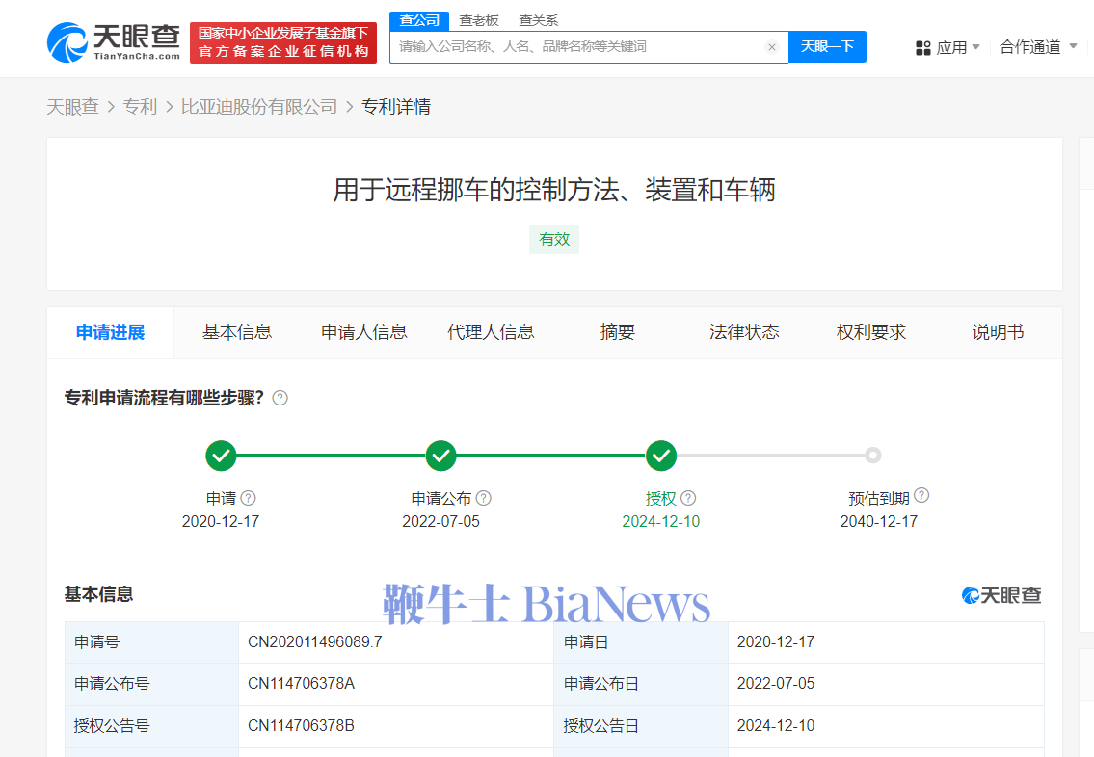The image size is (1094, 757).
Task: Click the 2040-12-17 estimated expiry date
Action: tap(878, 521)
